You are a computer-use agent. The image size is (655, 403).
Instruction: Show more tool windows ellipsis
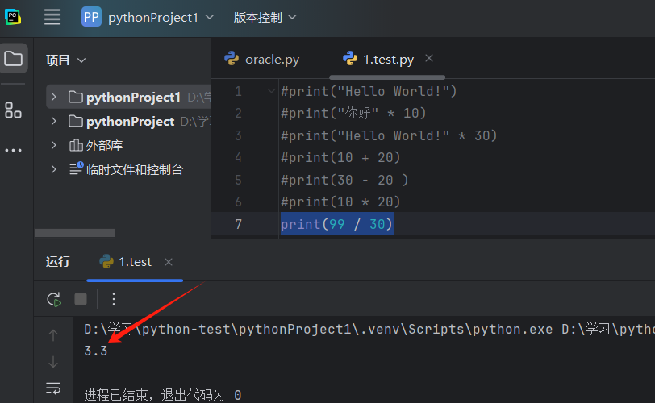coord(14,150)
